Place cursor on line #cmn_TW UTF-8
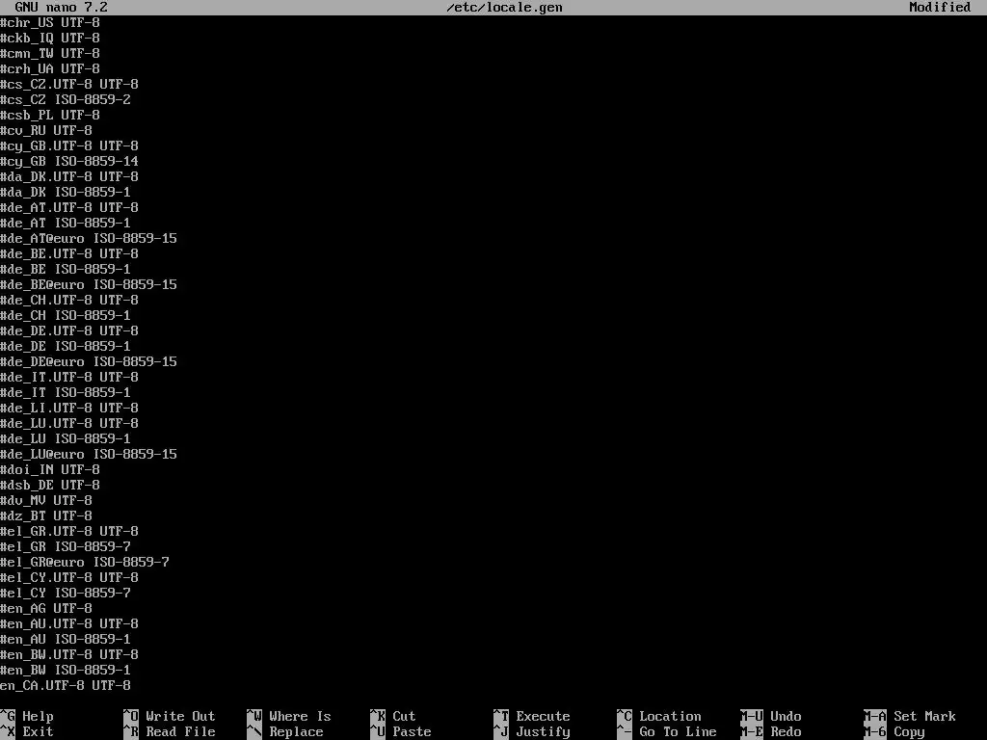Image resolution: width=987 pixels, height=740 pixels. 50,54
